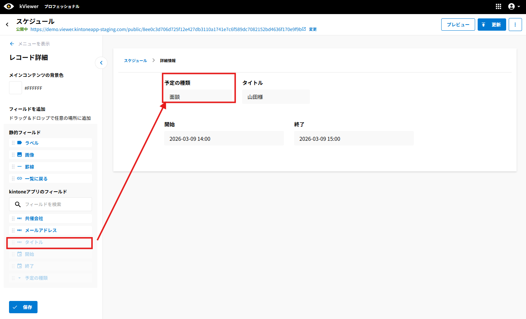This screenshot has width=526, height=319.
Task: Click the プレビュー button
Action: click(458, 25)
